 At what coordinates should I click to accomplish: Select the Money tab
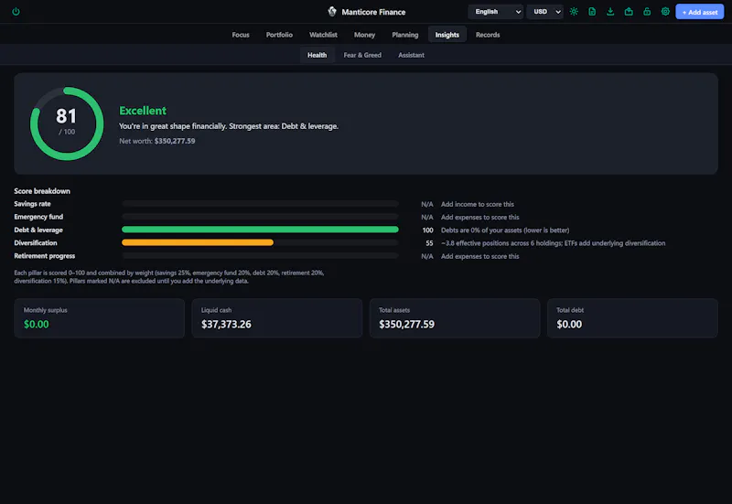(364, 35)
